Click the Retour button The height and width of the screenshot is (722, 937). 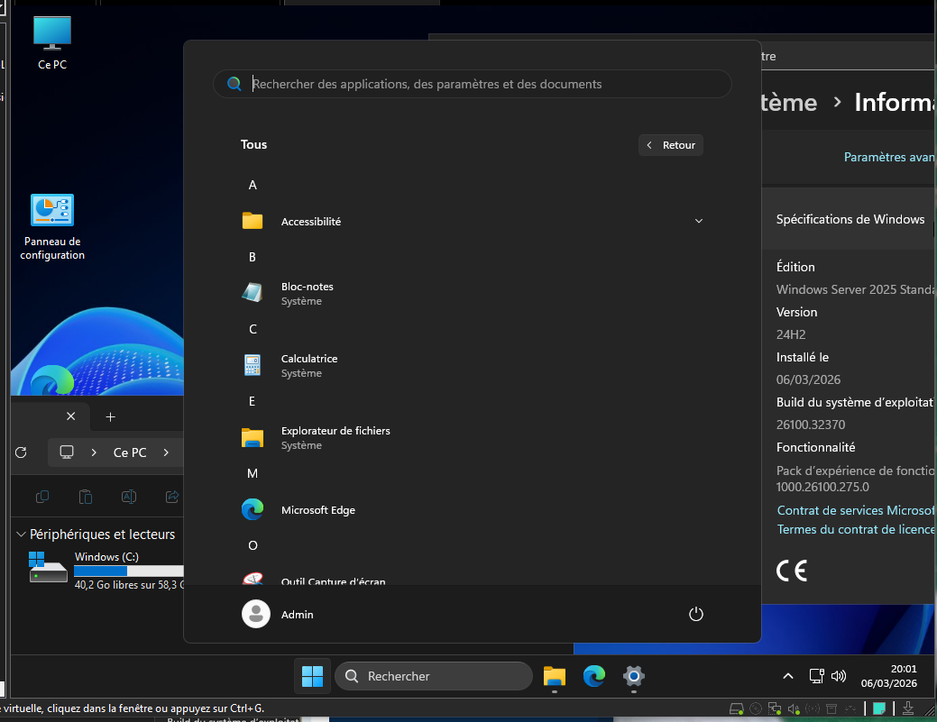pyautogui.click(x=670, y=145)
